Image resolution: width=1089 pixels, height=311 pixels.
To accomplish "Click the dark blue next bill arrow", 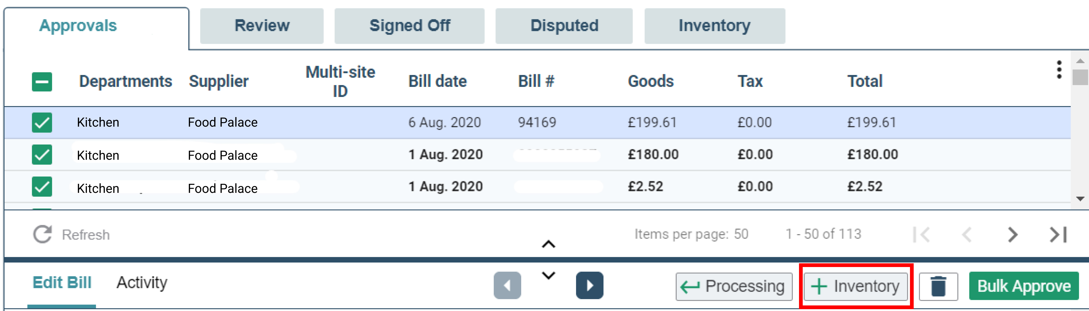I will tap(589, 286).
